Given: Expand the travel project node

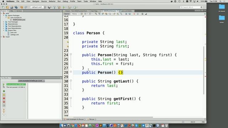Looking at the screenshot, I should [1, 37].
